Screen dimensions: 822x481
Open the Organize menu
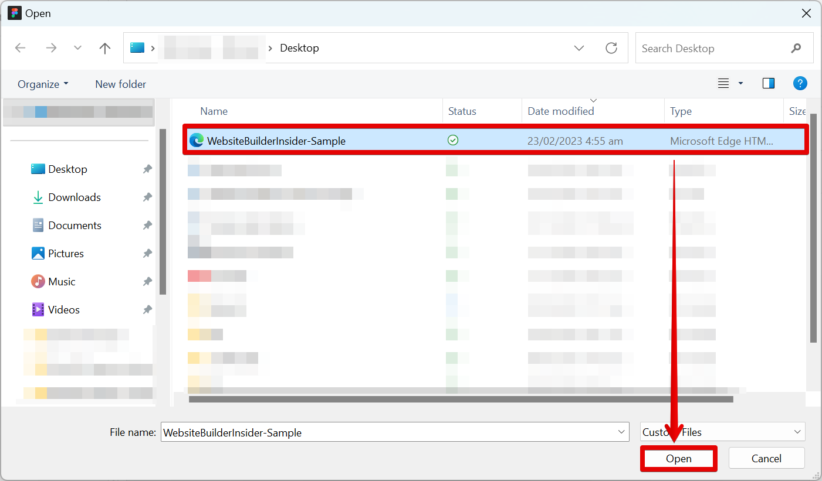pos(43,84)
